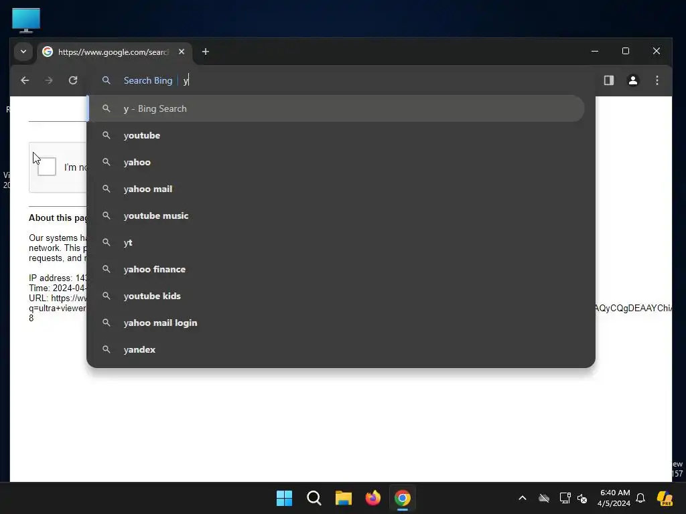Open the Windows Start menu

(x=284, y=498)
